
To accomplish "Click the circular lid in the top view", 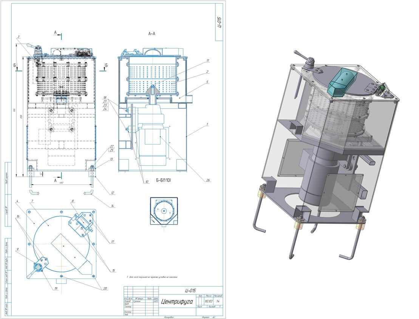I will (62, 243).
